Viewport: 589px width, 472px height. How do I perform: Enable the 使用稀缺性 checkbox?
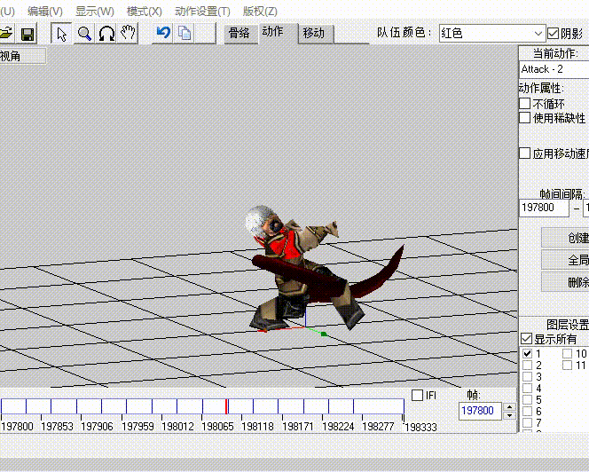click(x=525, y=118)
